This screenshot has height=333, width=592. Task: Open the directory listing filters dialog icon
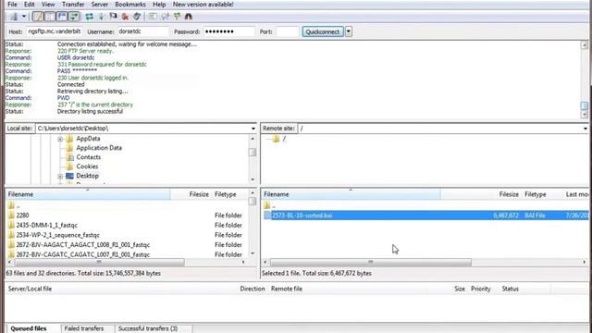click(x=153, y=17)
